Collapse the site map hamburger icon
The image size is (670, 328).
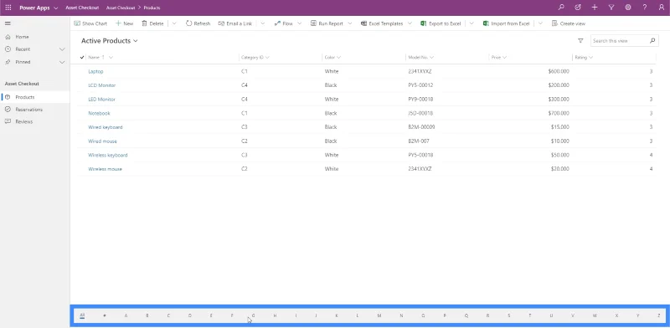[8, 23]
